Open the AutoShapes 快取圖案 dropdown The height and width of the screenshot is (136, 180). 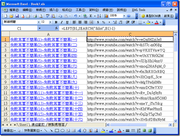33,130
